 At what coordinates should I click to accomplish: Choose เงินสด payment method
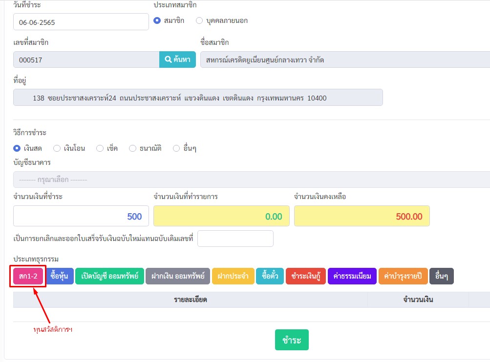17,148
